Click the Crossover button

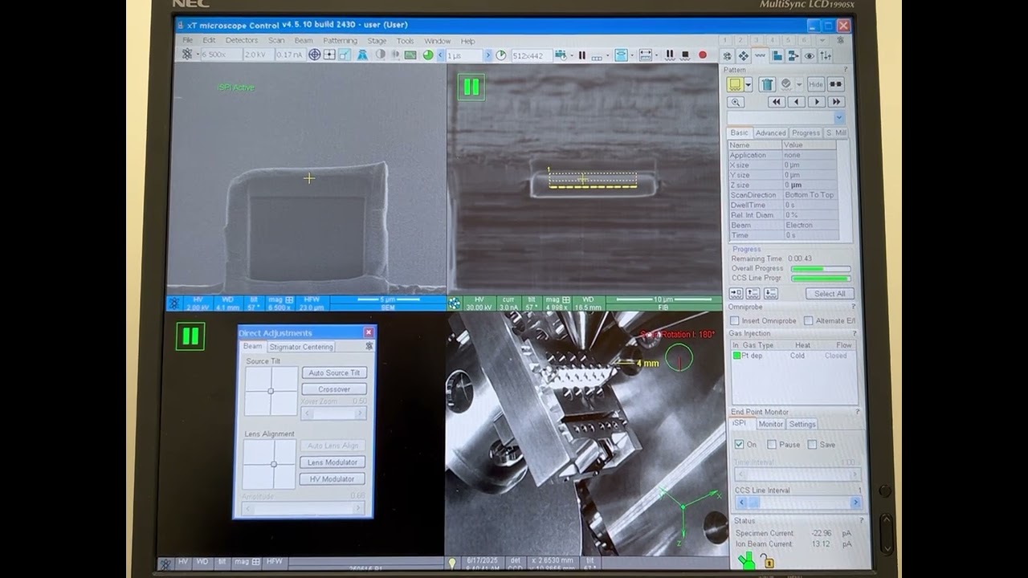pos(334,389)
